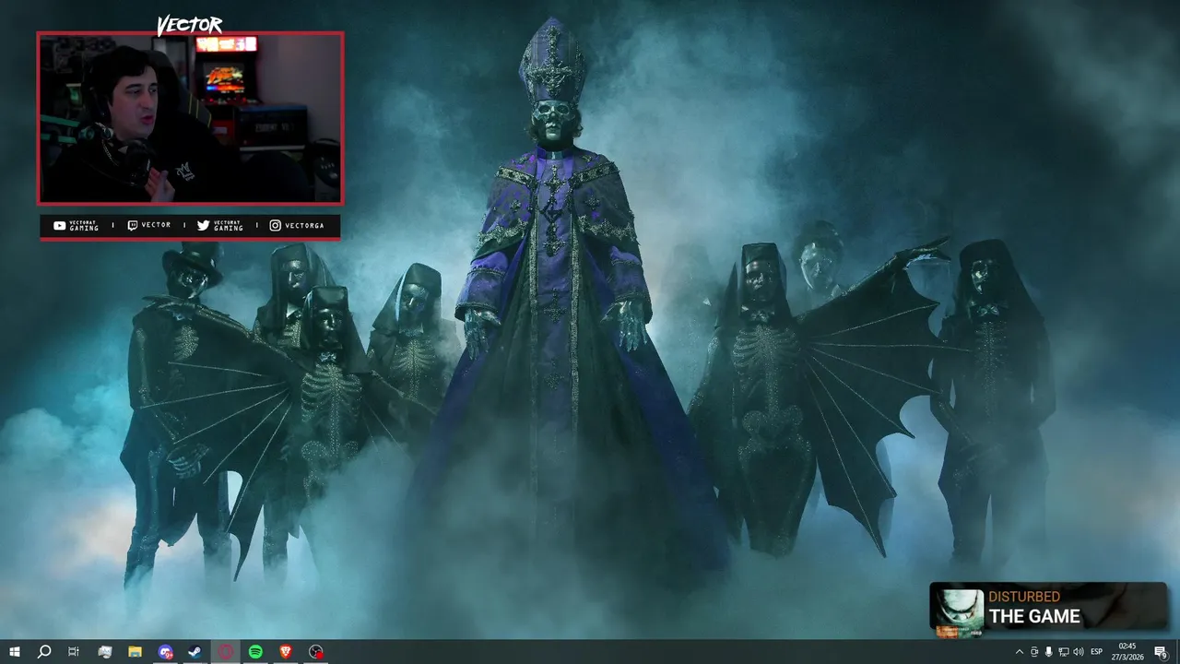Expand hidden system tray icons
Screen dimensions: 1180x664
click(x=1019, y=652)
